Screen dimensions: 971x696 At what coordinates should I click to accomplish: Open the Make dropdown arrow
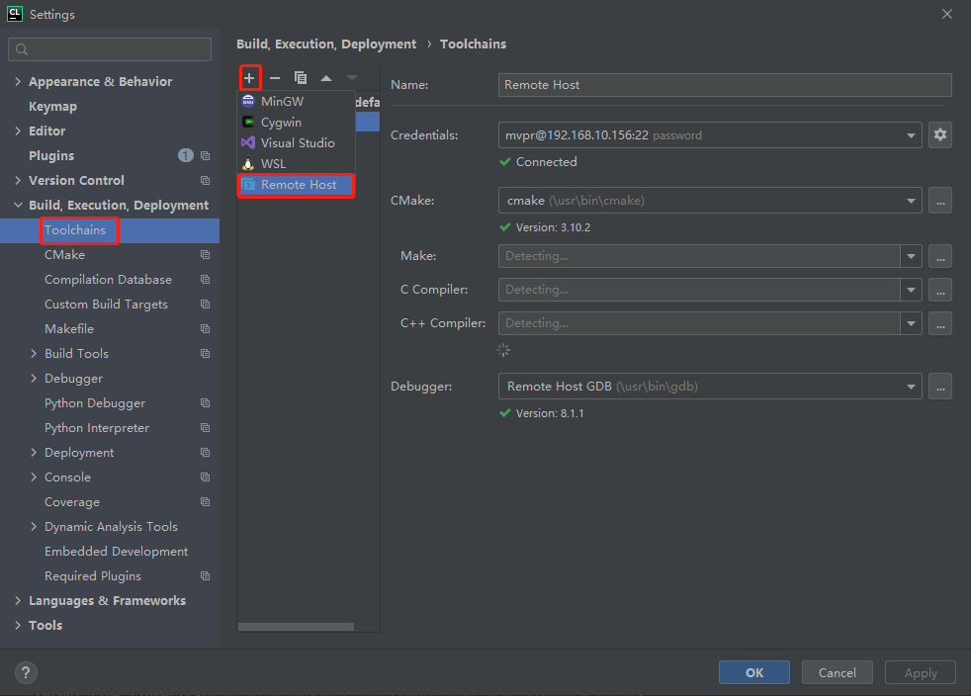pyautogui.click(x=911, y=256)
